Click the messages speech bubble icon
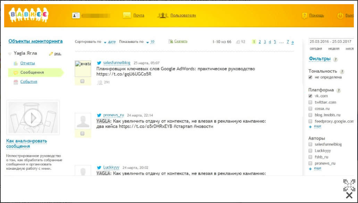Viewport: 358px width, 203px height. pyautogui.click(x=16, y=73)
